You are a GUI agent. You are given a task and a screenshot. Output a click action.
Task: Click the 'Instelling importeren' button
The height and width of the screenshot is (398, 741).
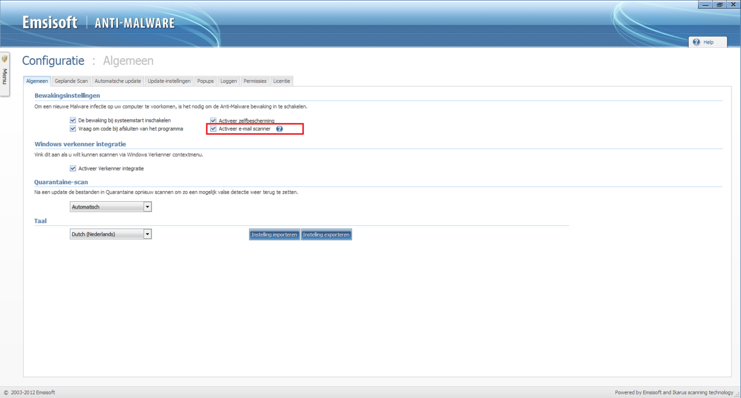pyautogui.click(x=274, y=235)
